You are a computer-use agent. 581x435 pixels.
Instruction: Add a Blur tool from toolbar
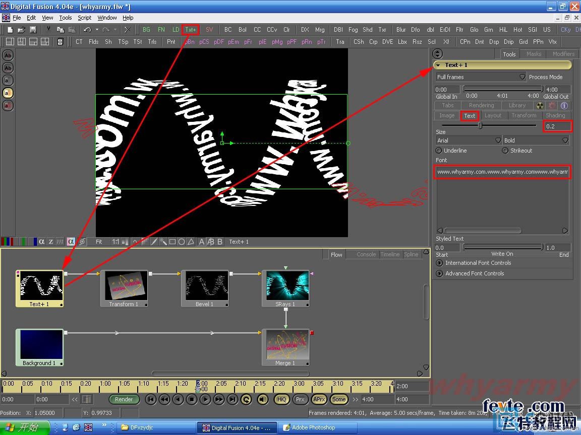(401, 30)
